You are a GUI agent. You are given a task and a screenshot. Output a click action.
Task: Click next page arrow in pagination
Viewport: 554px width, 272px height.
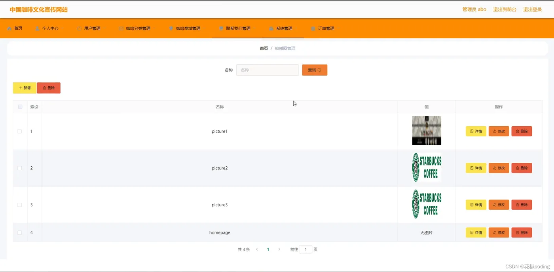pyautogui.click(x=279, y=249)
